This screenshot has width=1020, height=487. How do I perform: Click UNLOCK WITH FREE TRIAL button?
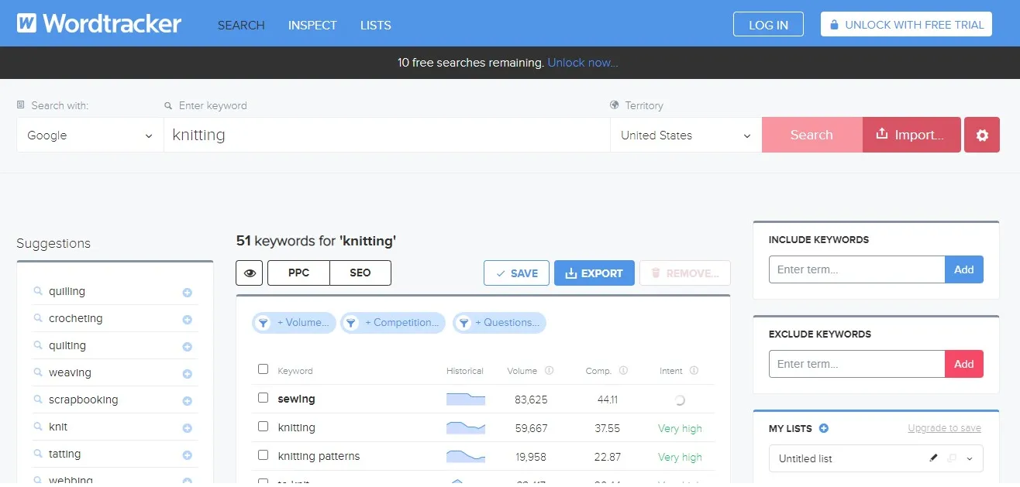point(907,24)
